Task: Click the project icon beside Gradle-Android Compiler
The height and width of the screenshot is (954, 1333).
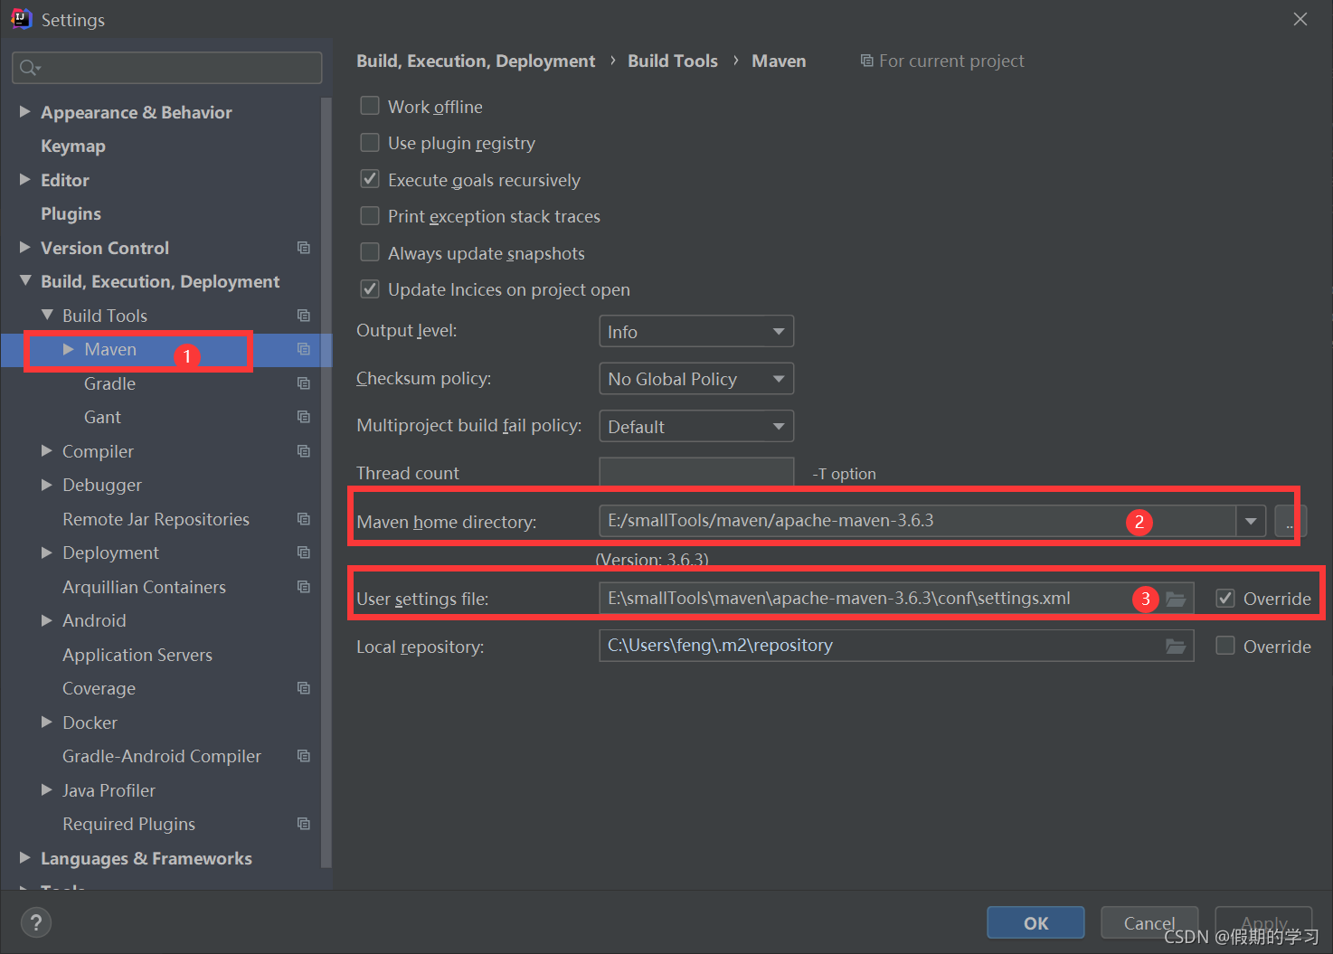Action: [x=304, y=756]
